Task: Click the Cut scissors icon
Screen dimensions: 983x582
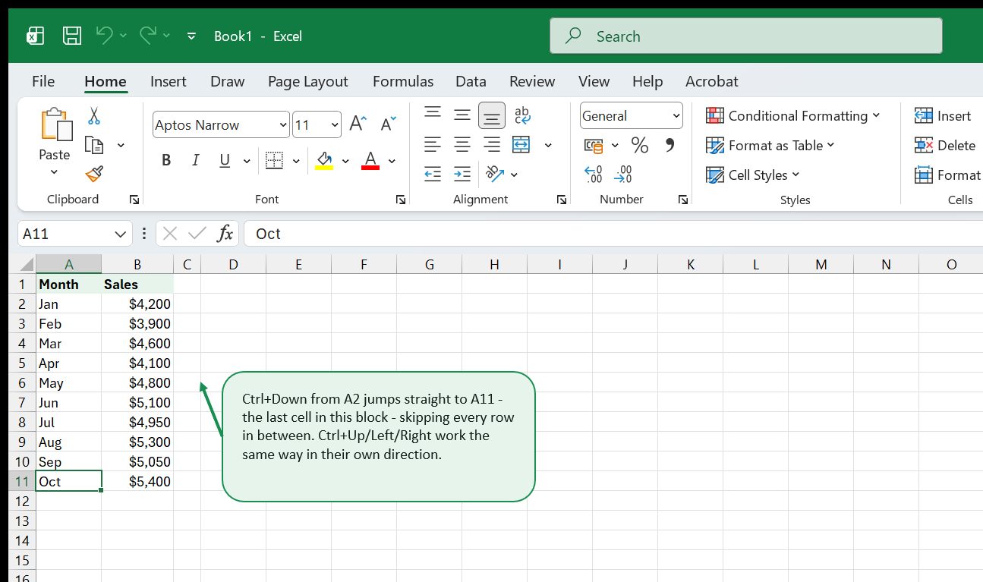Action: tap(94, 115)
